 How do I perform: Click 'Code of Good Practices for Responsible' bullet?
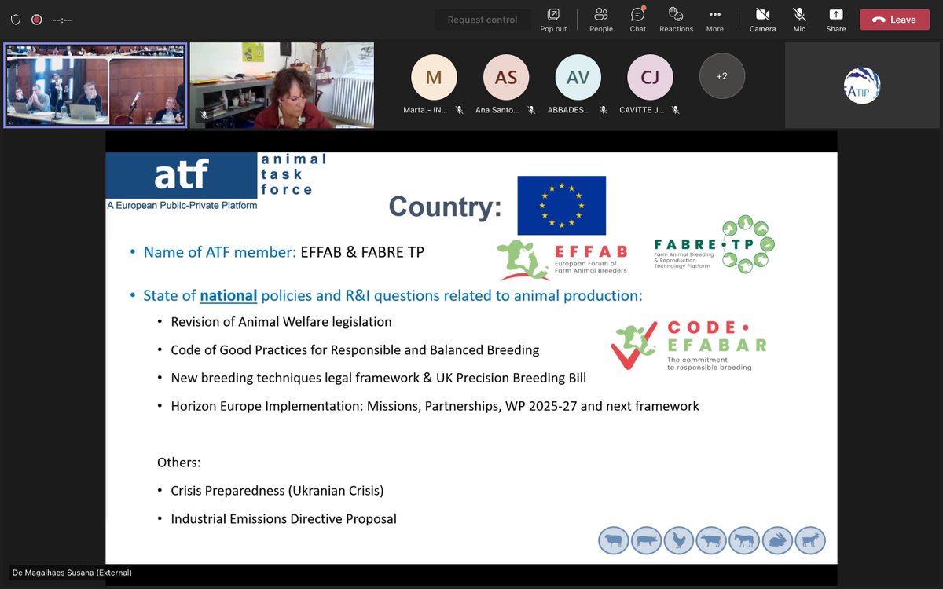pyautogui.click(x=354, y=350)
